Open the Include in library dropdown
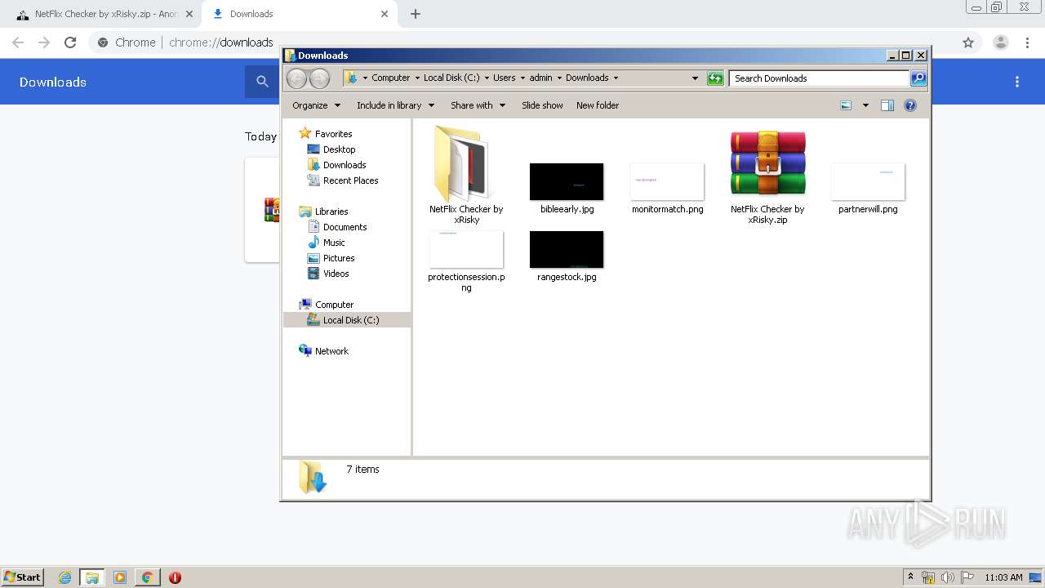 click(x=395, y=105)
